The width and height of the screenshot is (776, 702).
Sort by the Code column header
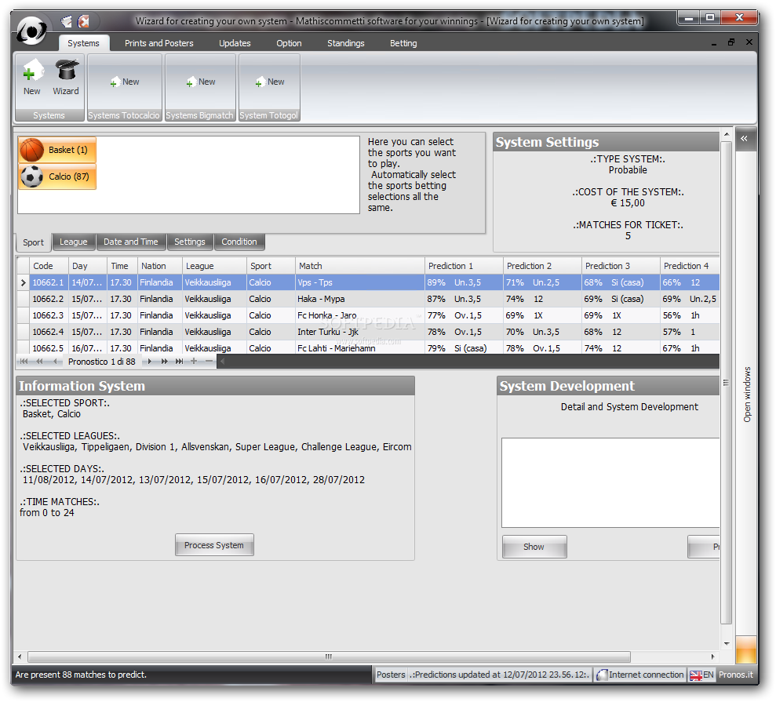coord(49,266)
